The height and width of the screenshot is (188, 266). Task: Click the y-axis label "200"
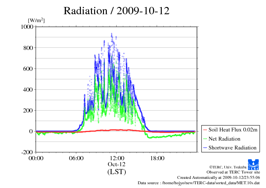pyautogui.click(x=28, y=111)
